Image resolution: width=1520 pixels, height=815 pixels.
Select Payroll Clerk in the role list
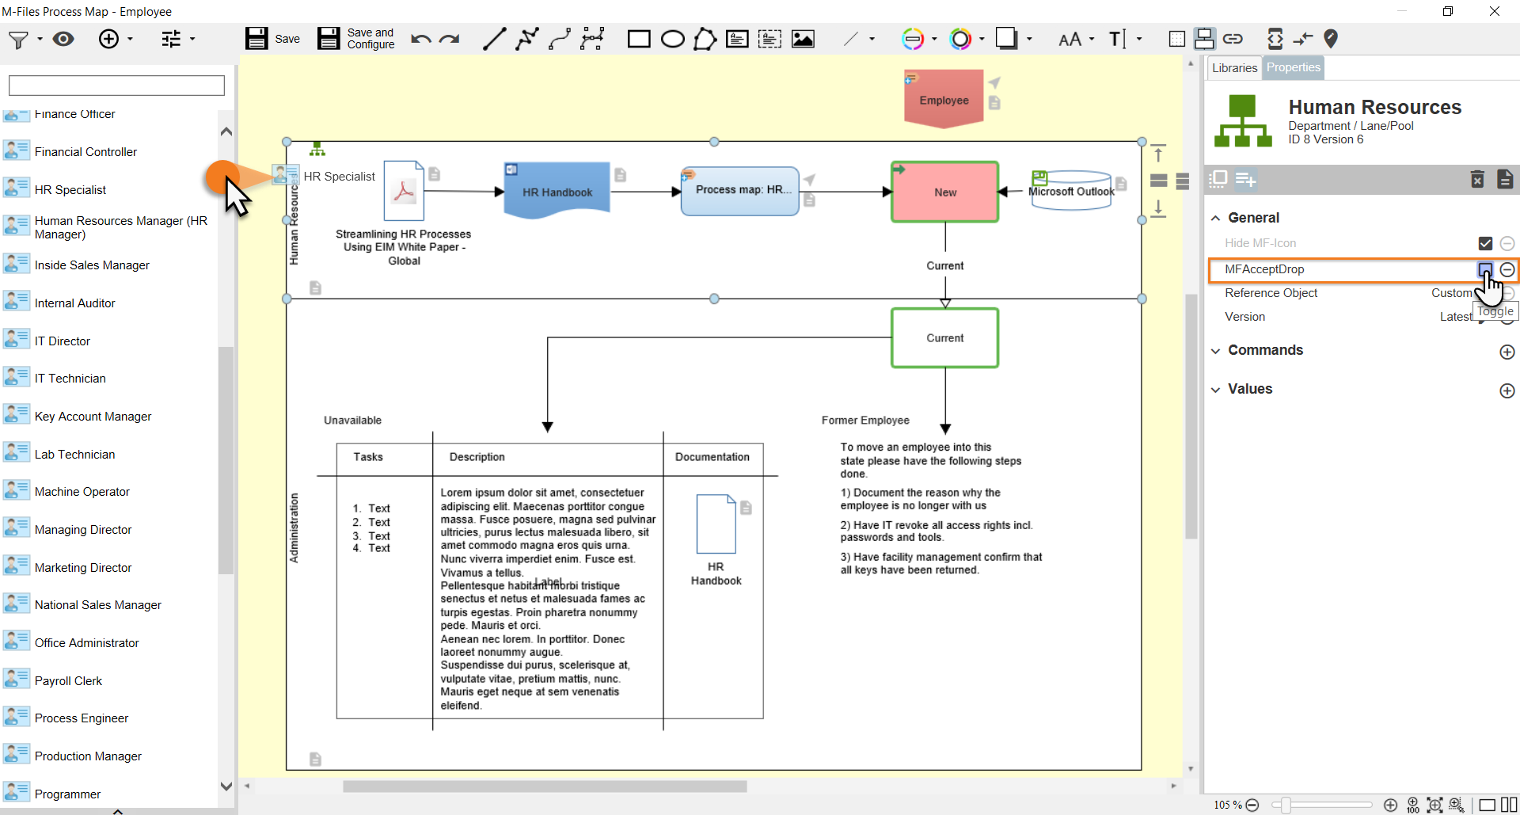[68, 681]
